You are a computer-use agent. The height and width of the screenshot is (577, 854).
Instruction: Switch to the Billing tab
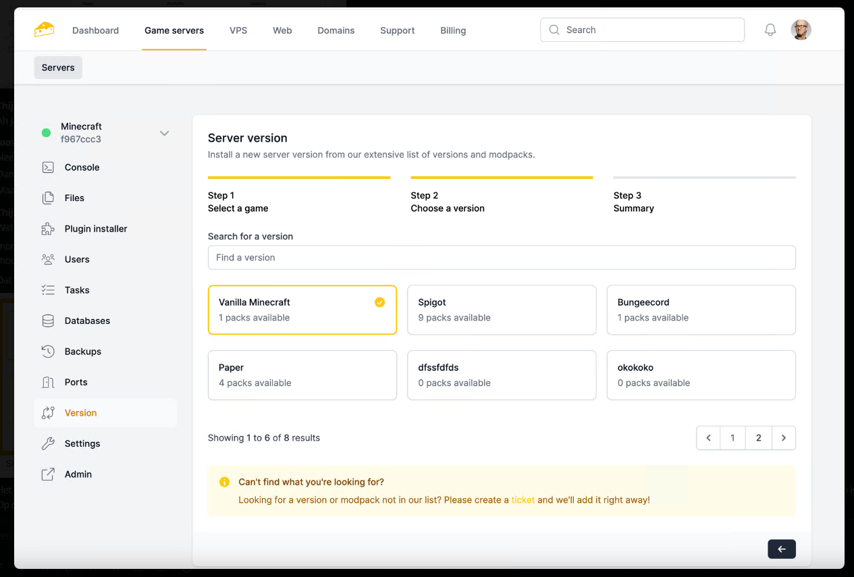pyautogui.click(x=453, y=30)
